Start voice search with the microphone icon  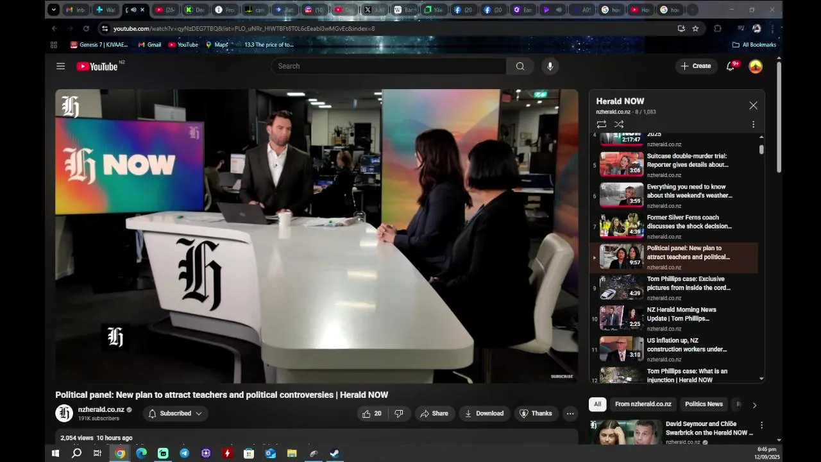[x=550, y=66]
